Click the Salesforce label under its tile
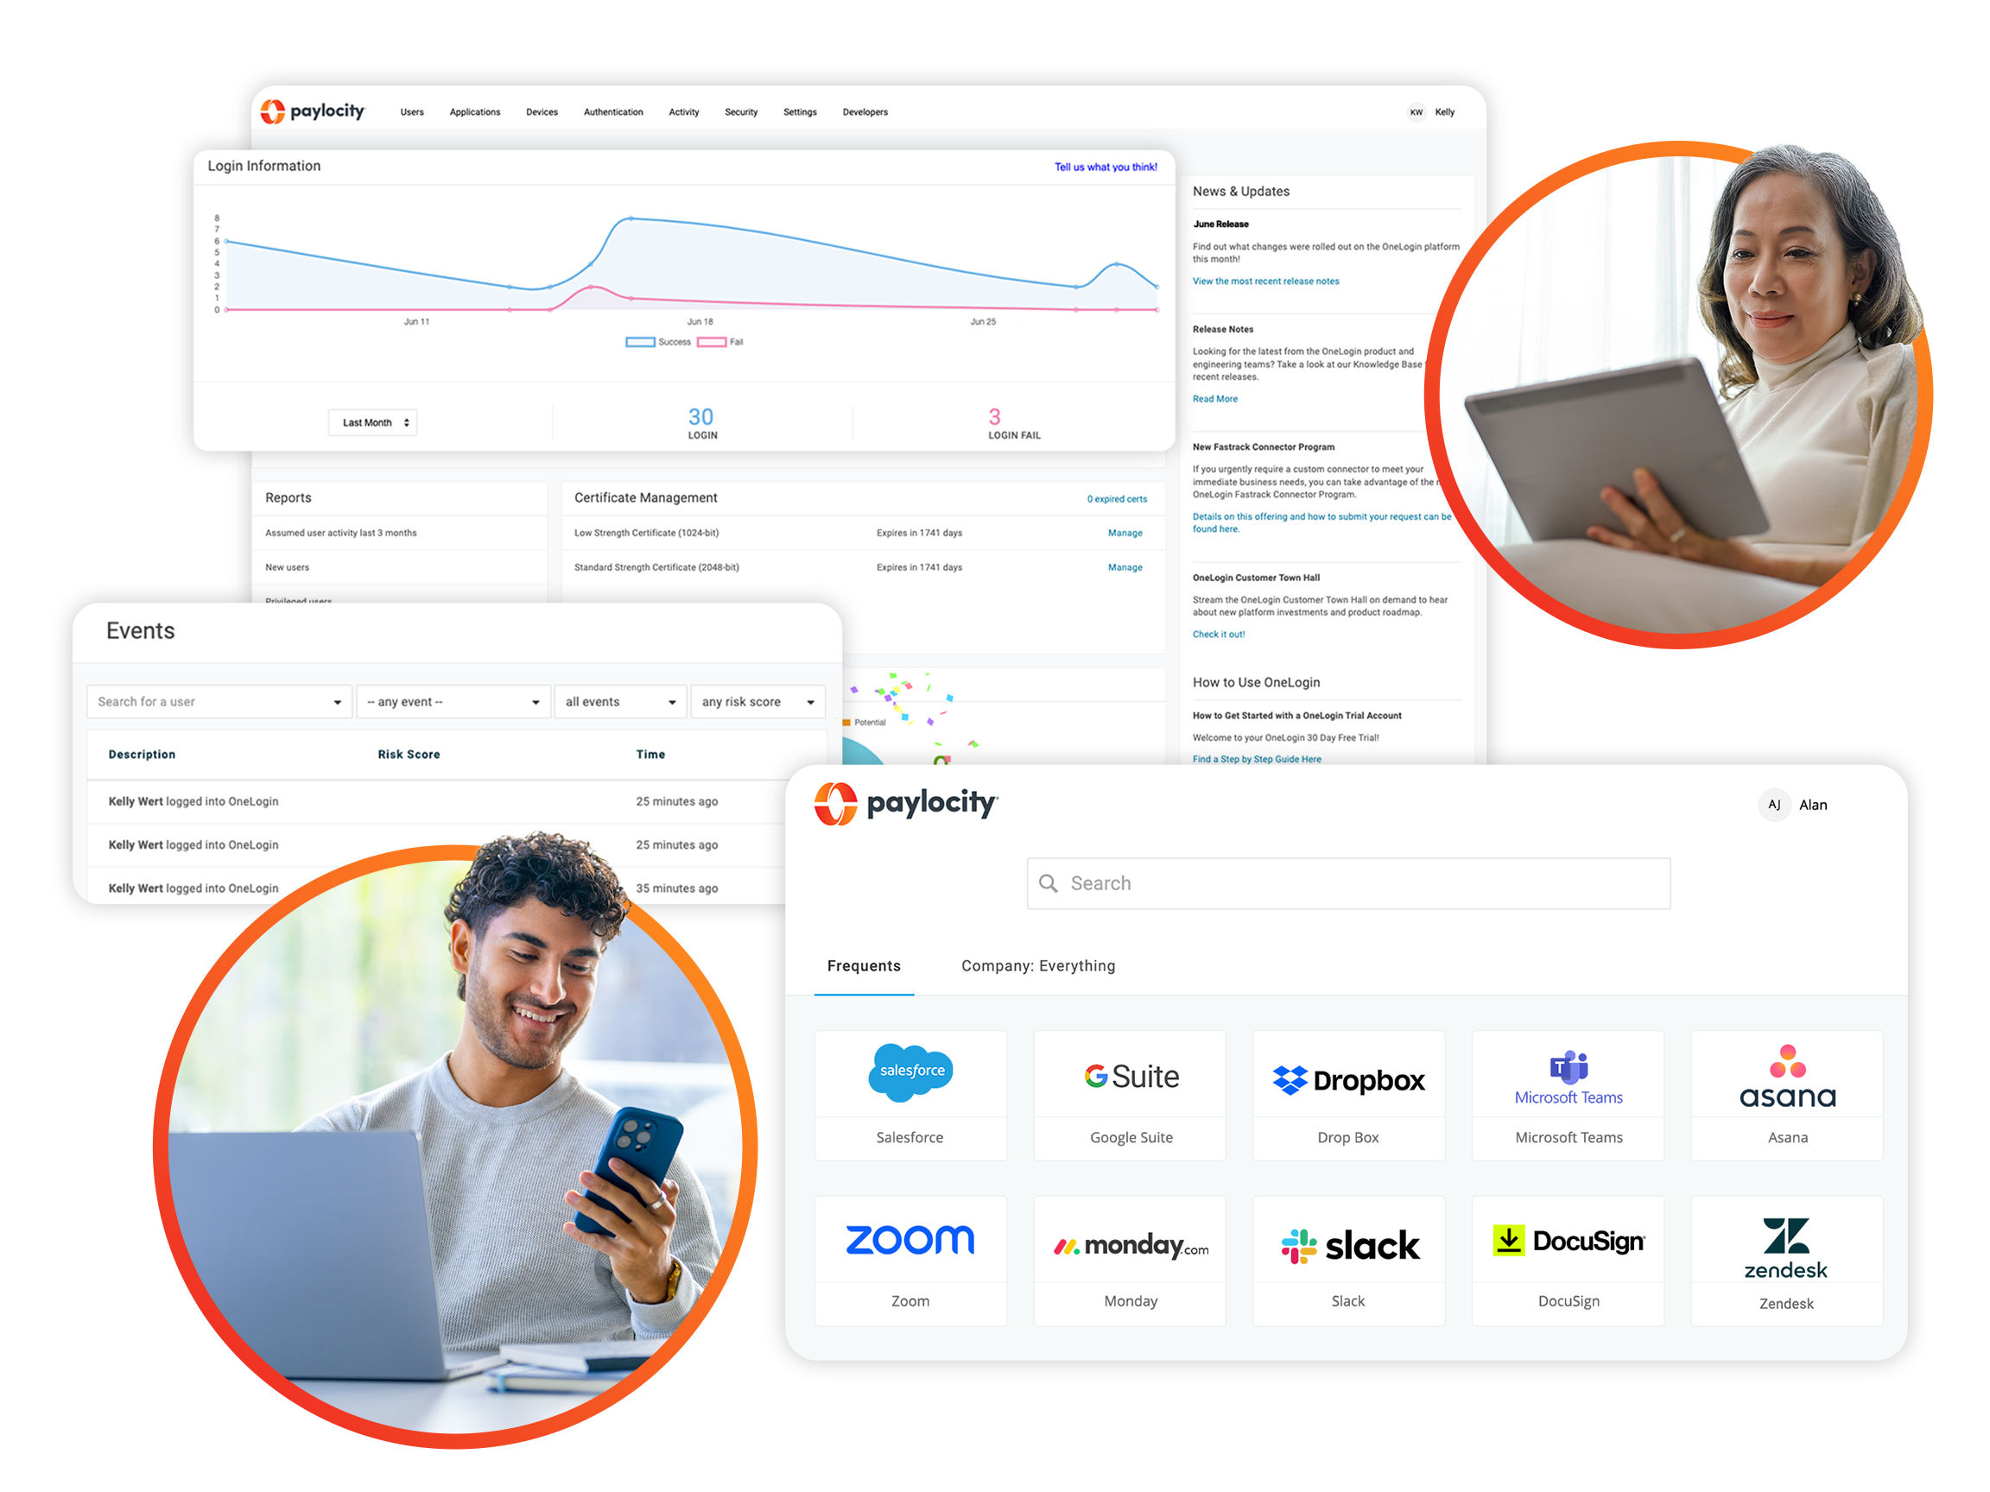 [909, 1138]
